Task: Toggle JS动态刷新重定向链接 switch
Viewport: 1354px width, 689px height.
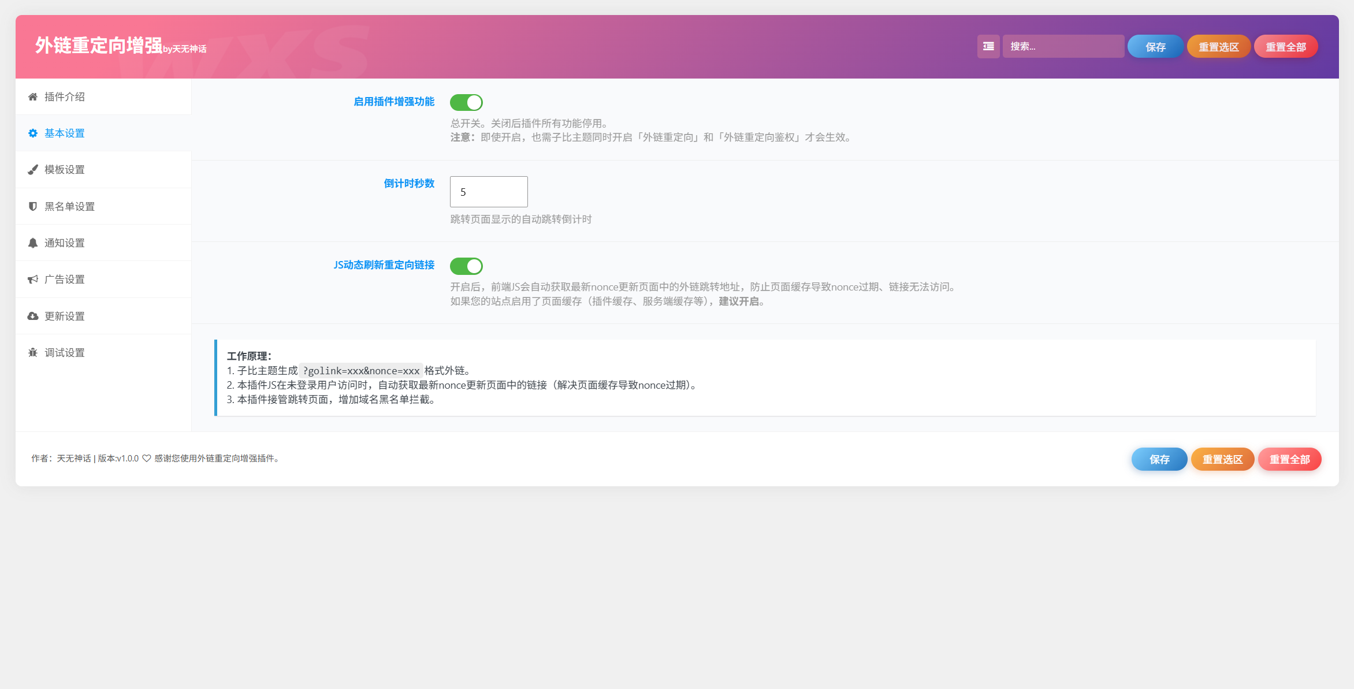Action: (466, 266)
